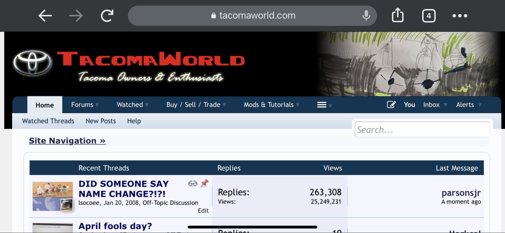This screenshot has height=233, width=505.
Task: Open the Buy / Sell / Trade tab
Action: pos(193,105)
